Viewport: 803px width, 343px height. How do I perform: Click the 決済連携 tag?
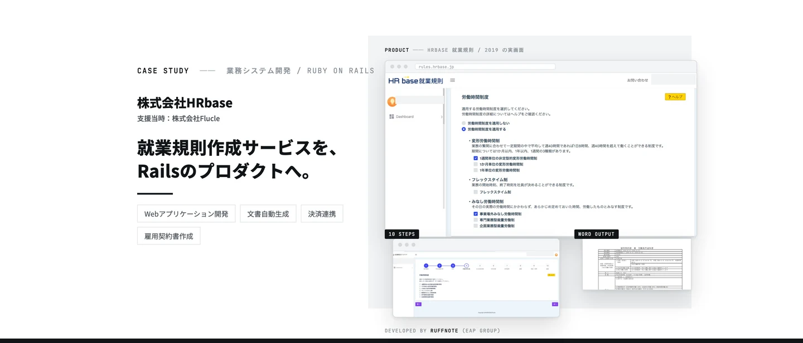322,214
